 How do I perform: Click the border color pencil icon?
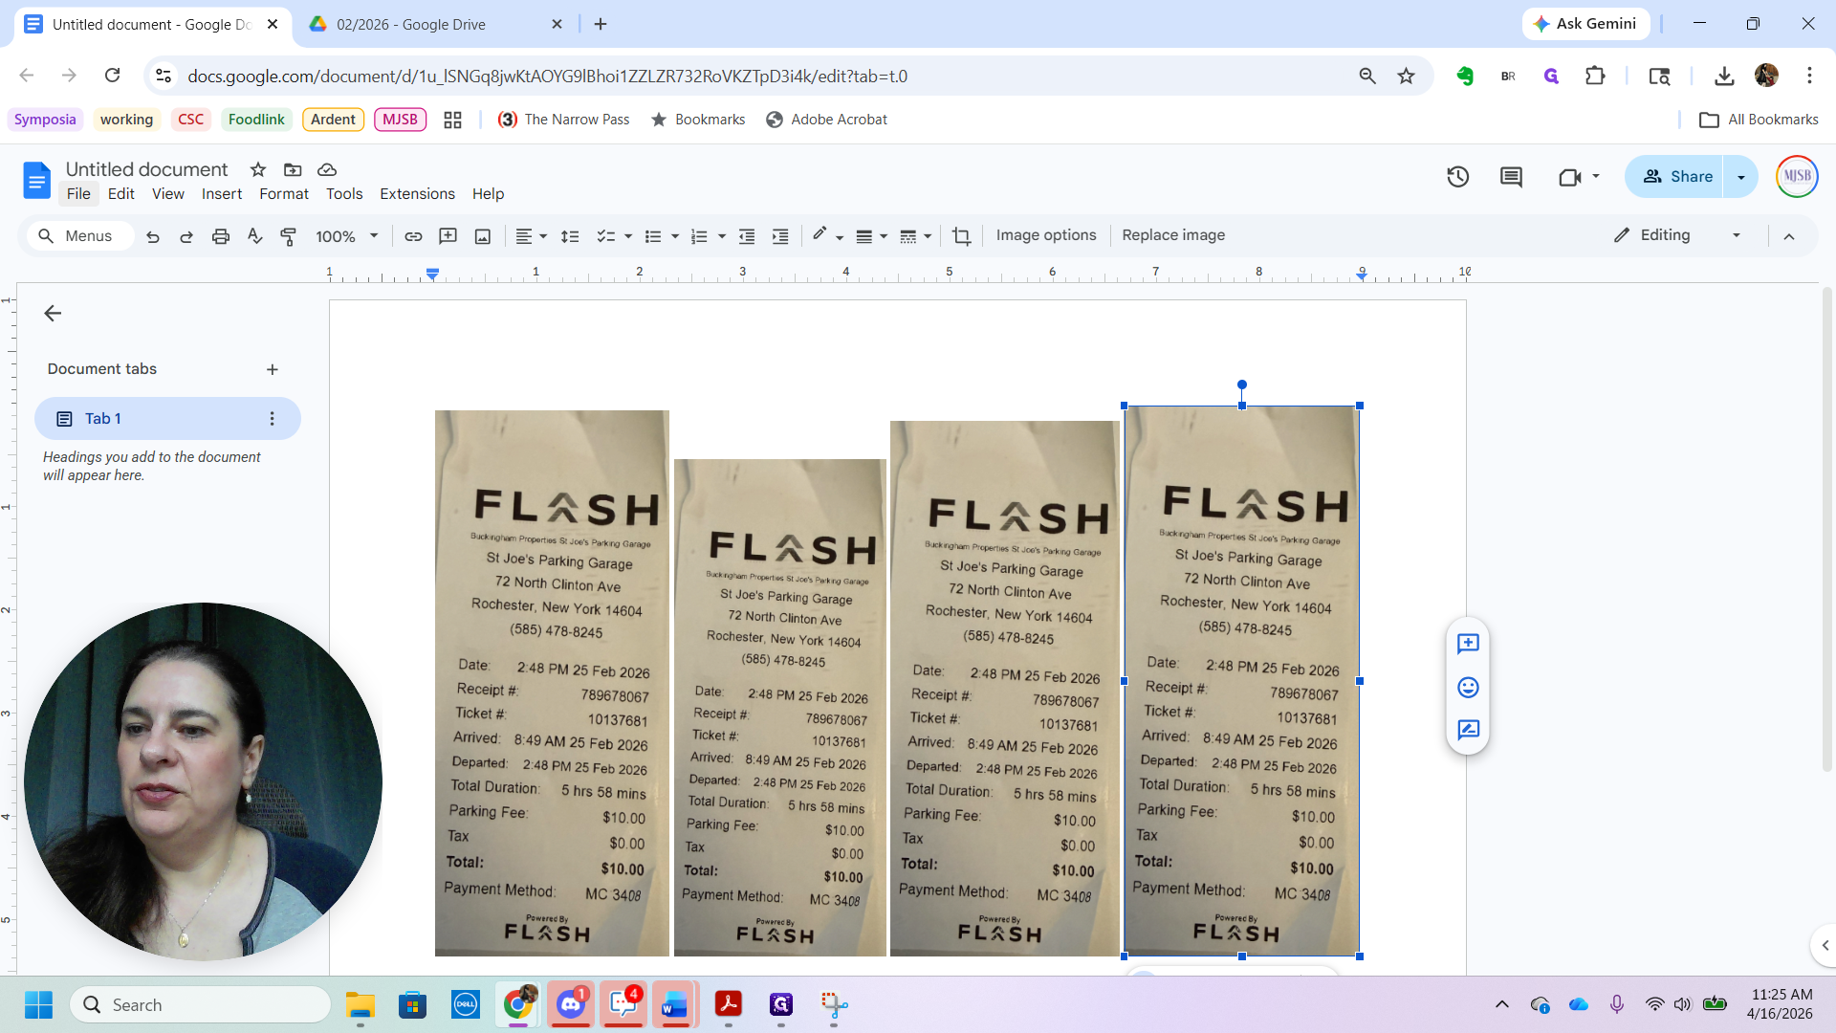[x=820, y=235]
